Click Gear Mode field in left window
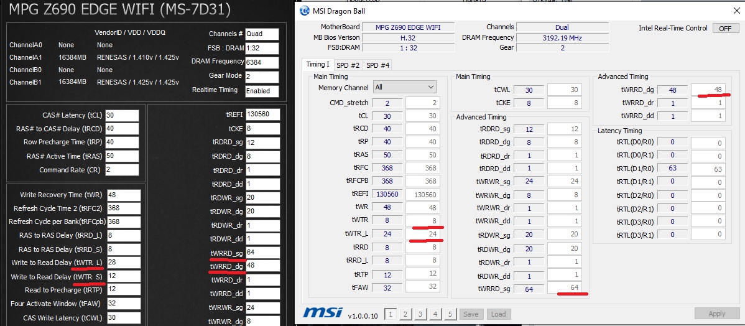 262,76
